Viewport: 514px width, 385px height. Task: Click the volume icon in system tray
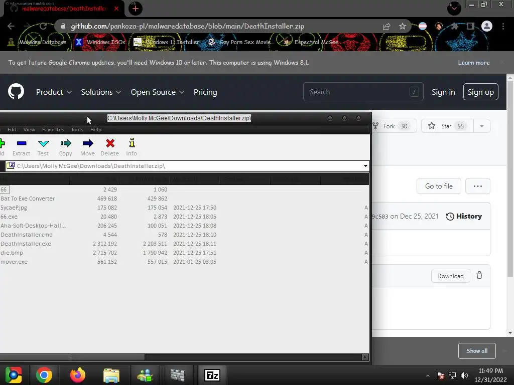point(464,375)
